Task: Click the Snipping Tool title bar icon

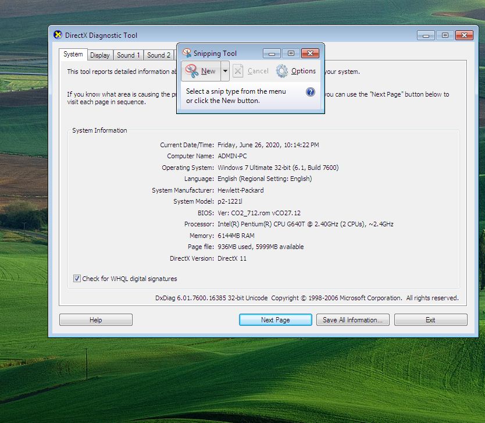Action: 187,53
